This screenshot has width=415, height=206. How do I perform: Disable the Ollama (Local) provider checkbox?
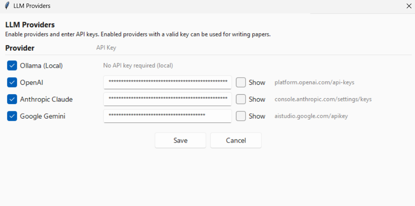coord(12,66)
